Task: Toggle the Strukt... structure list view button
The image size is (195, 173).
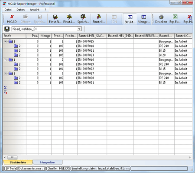Action: tap(130, 19)
